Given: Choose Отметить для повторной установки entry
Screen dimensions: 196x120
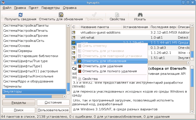Looking at the screenshot, I should [112, 56].
